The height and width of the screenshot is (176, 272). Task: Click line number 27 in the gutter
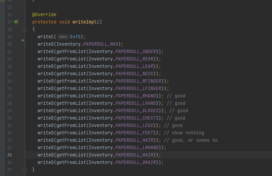click(x=9, y=96)
